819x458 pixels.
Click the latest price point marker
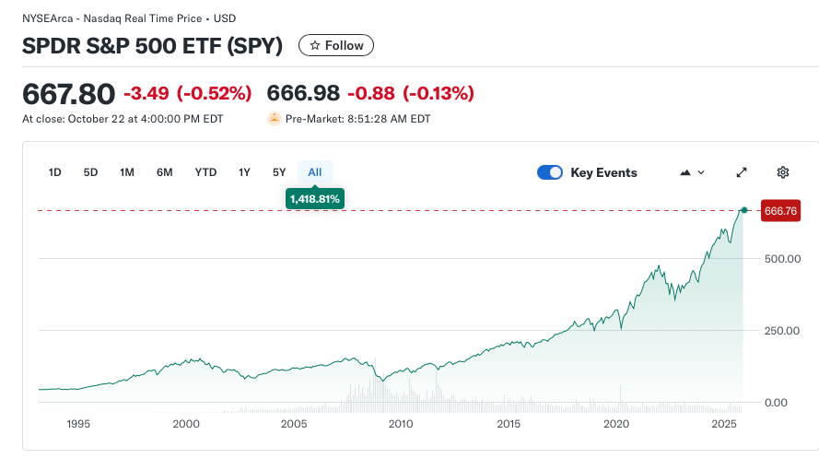pyautogui.click(x=743, y=211)
